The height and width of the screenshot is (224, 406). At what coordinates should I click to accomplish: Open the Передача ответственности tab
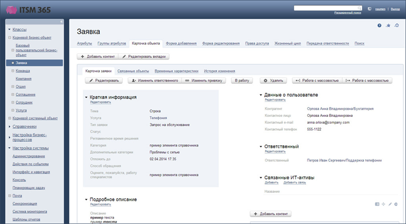click(x=328, y=43)
